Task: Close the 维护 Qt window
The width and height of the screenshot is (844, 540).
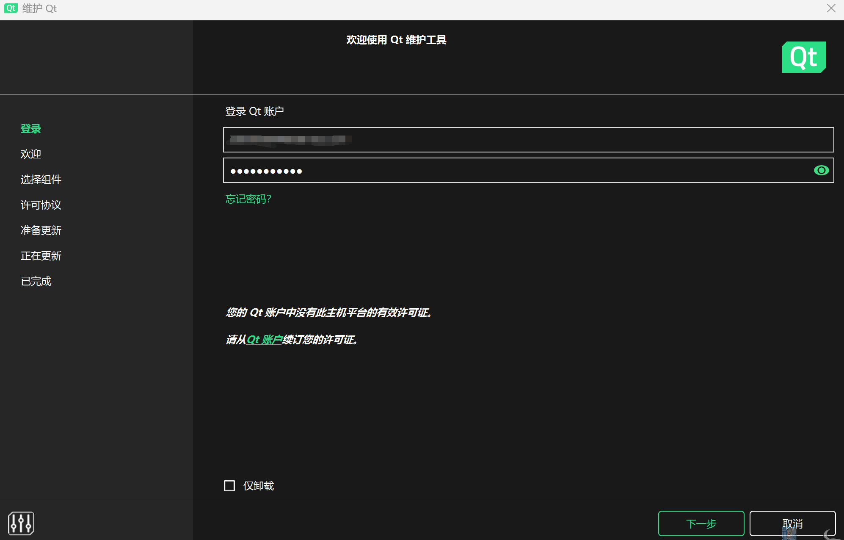Action: point(831,8)
